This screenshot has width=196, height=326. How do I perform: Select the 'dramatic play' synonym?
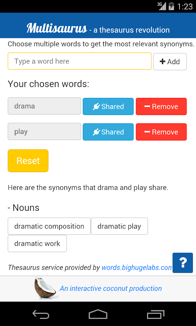(x=119, y=226)
